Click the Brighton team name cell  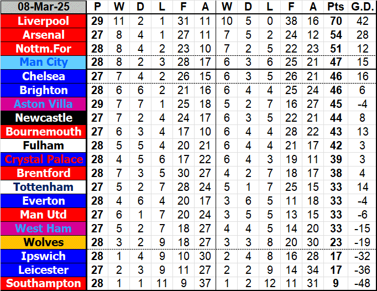pos(44,90)
